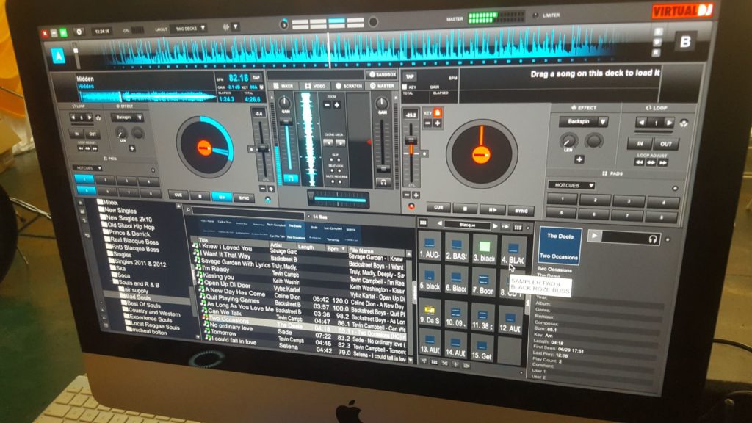Click loop adjust move-back icon deck B
Image resolution: width=752 pixels, height=423 pixels.
click(x=640, y=162)
